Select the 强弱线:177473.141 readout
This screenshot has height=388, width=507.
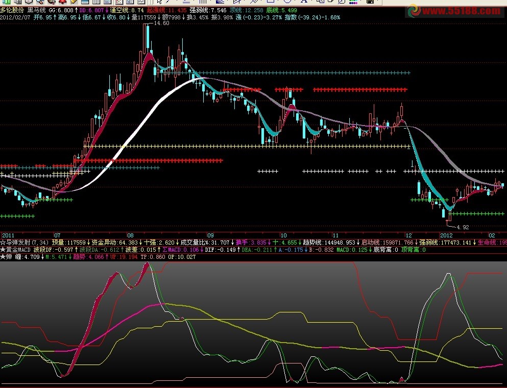coord(446,243)
